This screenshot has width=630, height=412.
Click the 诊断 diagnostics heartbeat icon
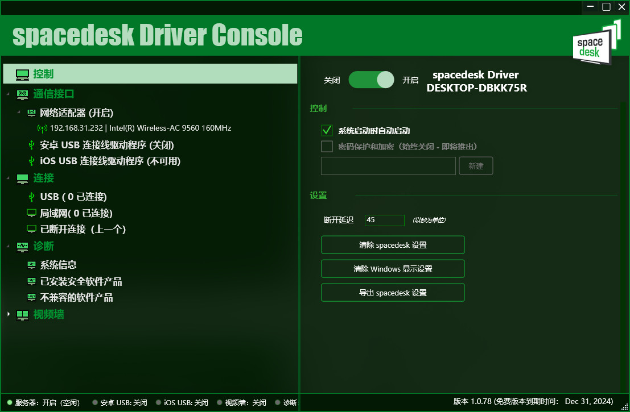[x=23, y=247]
